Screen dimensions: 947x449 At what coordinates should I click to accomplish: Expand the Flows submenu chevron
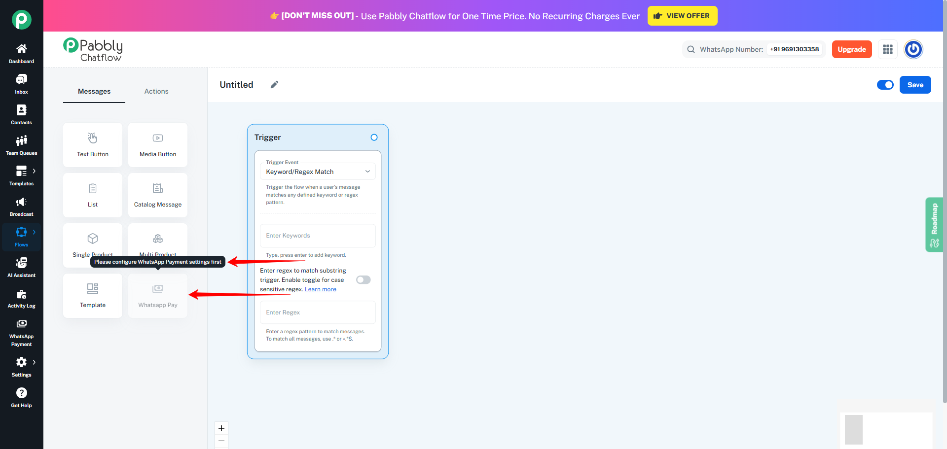coord(34,232)
